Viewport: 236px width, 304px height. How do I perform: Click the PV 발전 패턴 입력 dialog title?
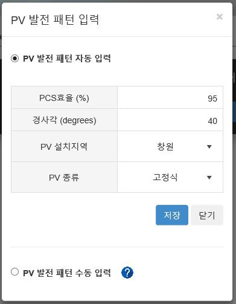[55, 20]
